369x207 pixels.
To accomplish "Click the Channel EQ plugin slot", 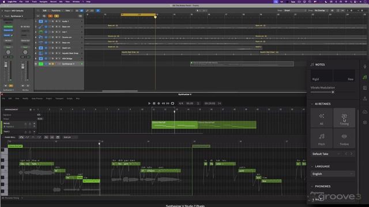I will pyautogui.click(x=8, y=30).
